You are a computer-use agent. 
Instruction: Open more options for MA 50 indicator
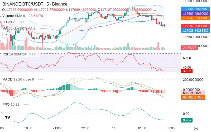tap(42, 28)
